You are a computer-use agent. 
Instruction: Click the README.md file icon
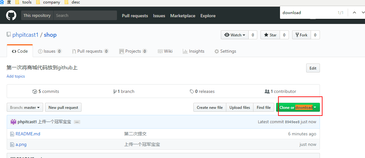[12, 134]
